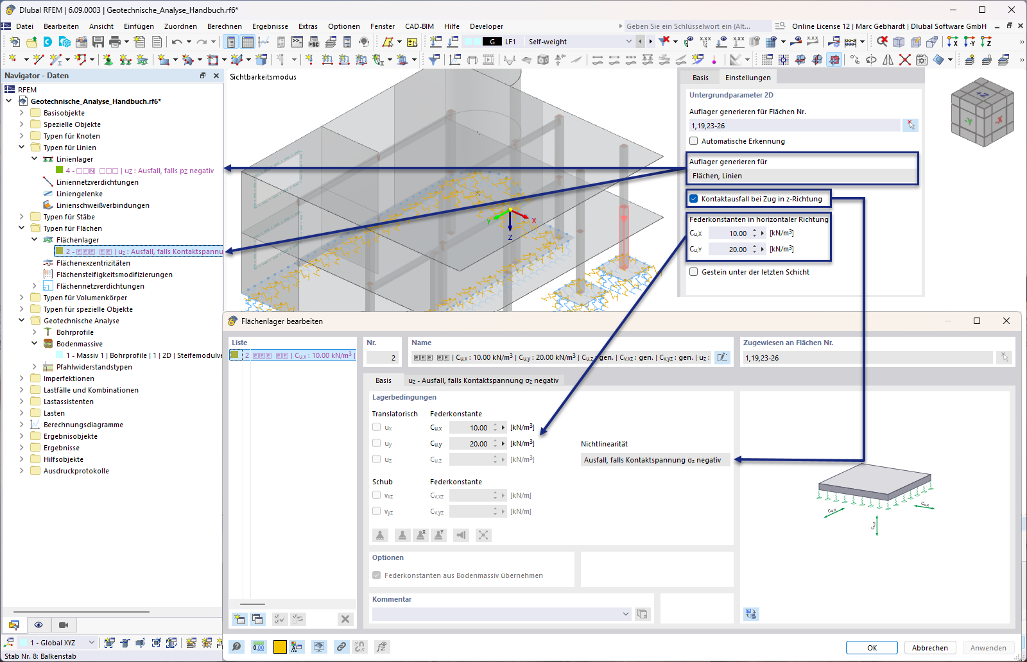Click the Cu,x spring constant field in the dialog
This screenshot has height=662, width=1027.
[x=470, y=427]
